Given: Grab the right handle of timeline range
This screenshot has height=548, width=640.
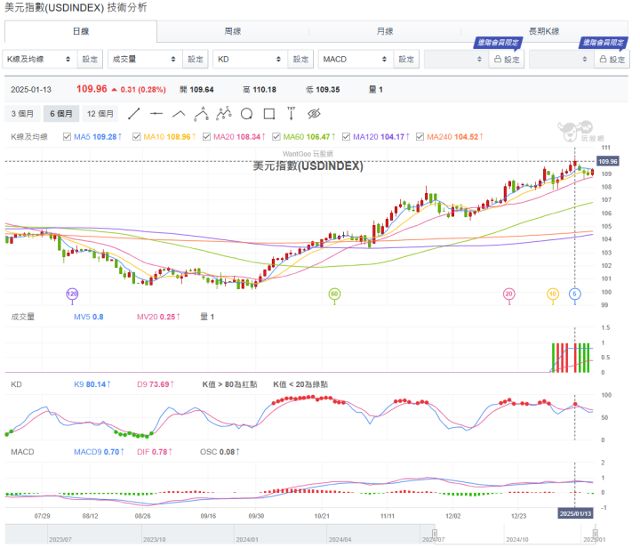Looking at the screenshot, I should (596, 533).
